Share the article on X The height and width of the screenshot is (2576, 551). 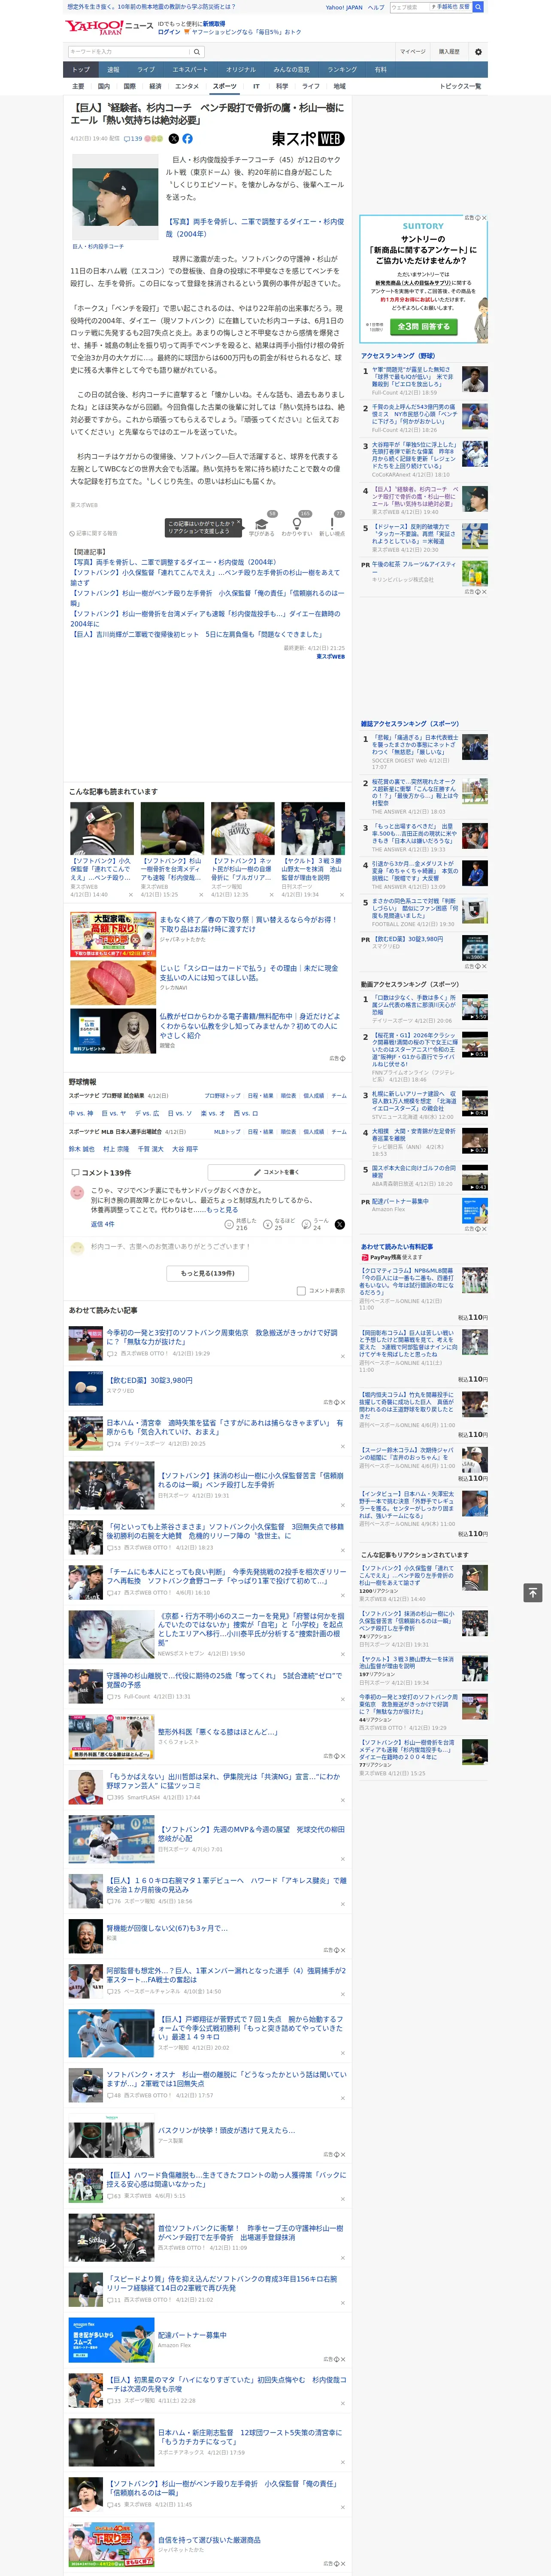[174, 139]
